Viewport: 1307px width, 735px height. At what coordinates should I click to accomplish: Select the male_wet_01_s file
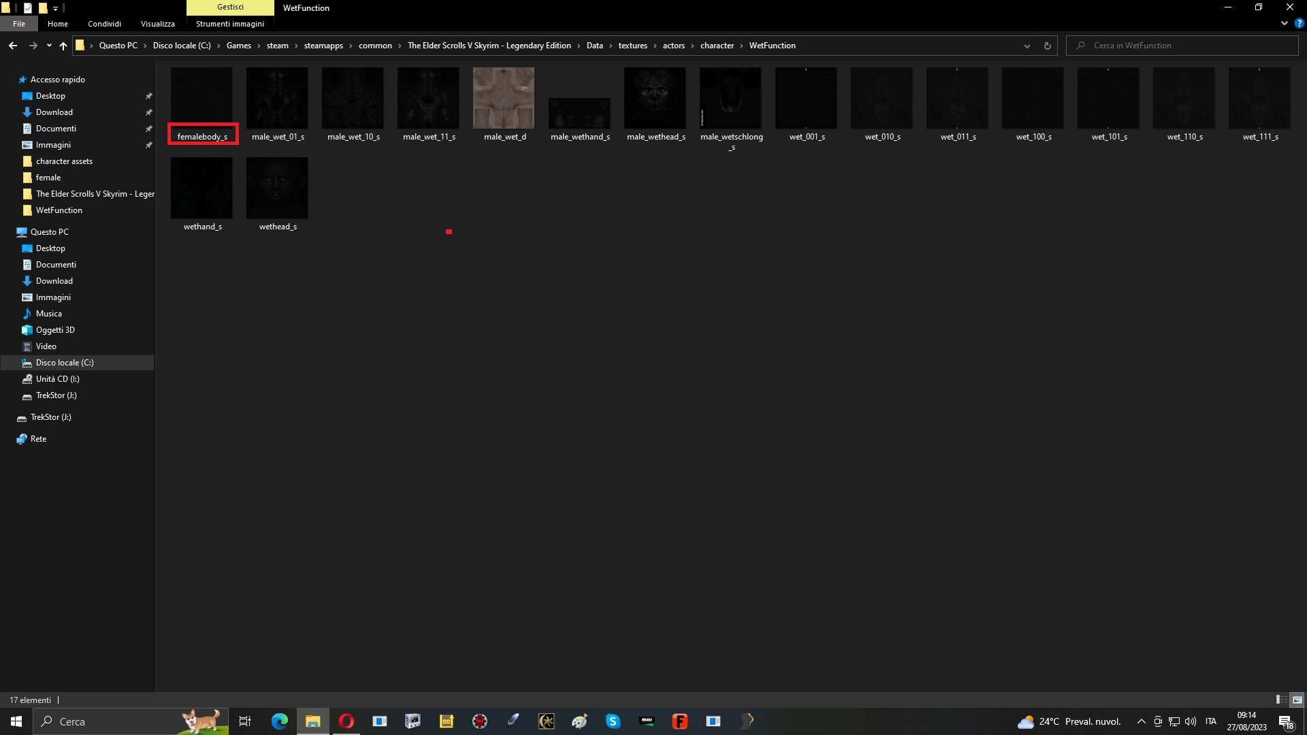[x=277, y=105]
